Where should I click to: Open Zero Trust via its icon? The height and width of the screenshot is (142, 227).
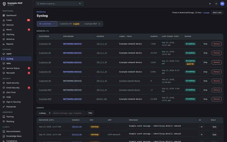(4, 93)
